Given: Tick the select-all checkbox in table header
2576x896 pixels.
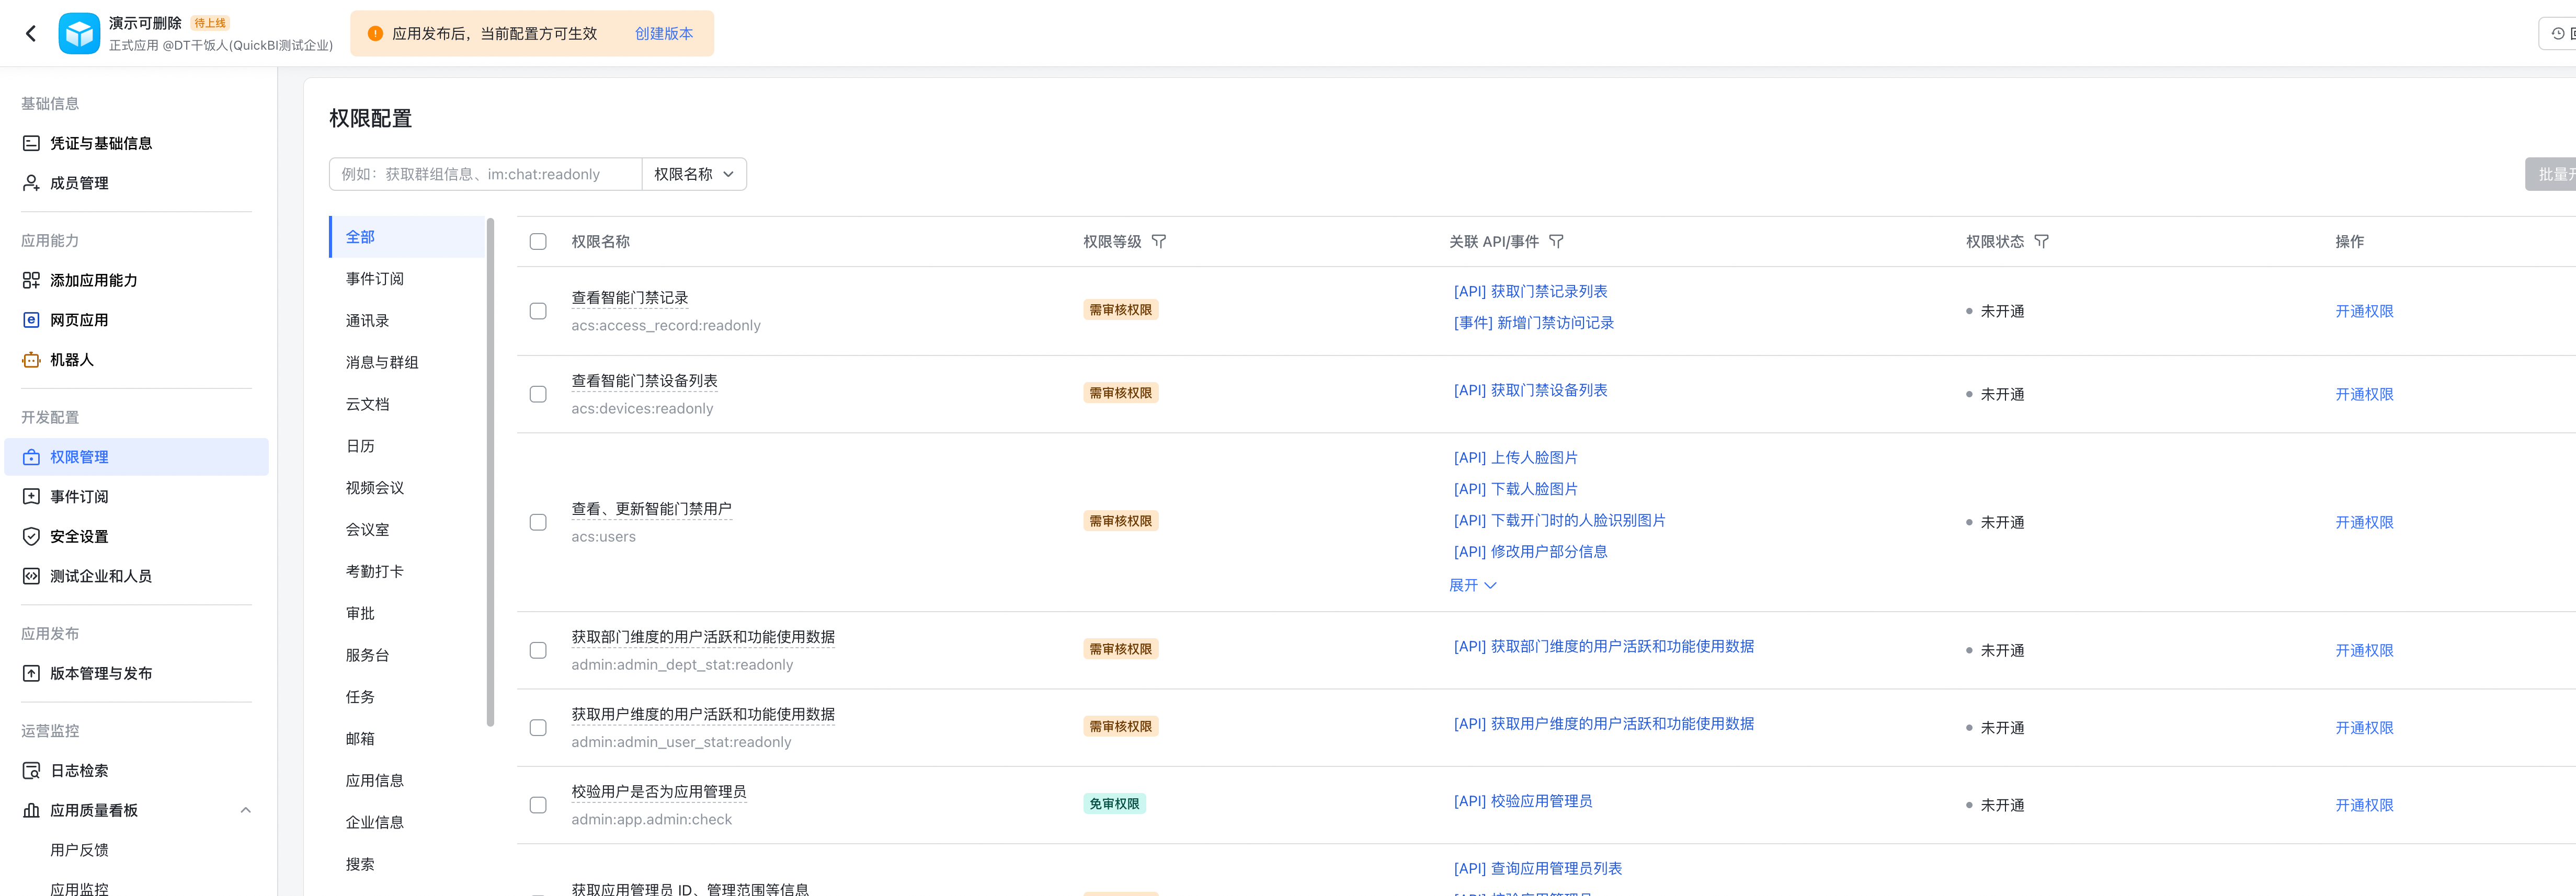Looking at the screenshot, I should [538, 242].
